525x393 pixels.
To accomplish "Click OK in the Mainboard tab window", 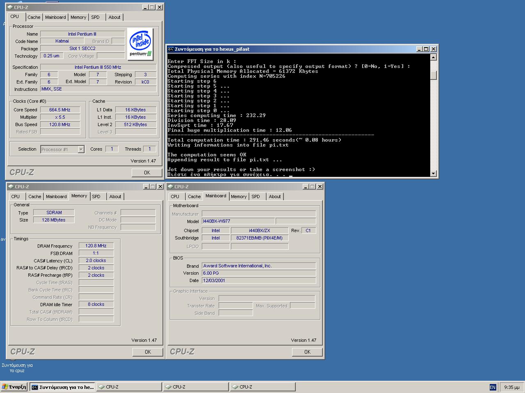I will (x=307, y=352).
